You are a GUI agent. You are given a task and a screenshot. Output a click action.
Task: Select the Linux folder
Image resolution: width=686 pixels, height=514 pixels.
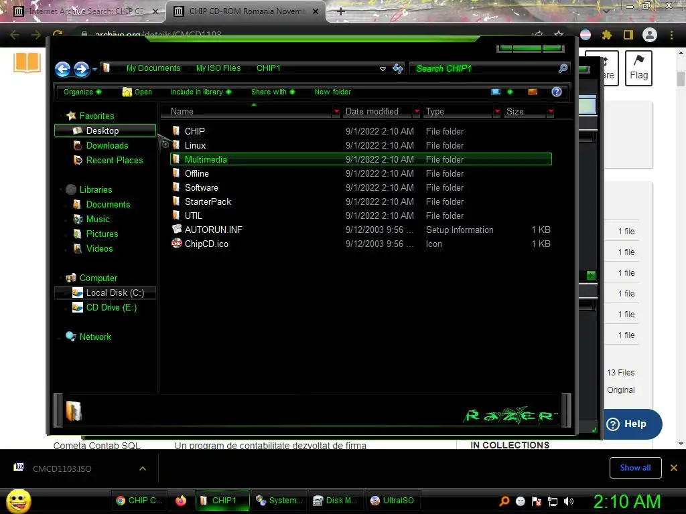(x=195, y=145)
